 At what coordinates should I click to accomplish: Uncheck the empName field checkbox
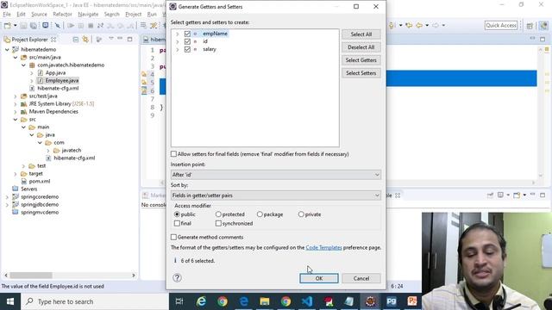tap(187, 34)
